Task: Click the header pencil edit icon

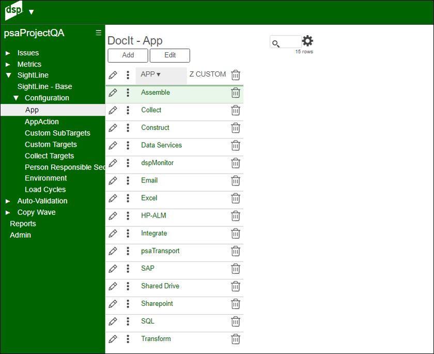Action: tap(113, 75)
